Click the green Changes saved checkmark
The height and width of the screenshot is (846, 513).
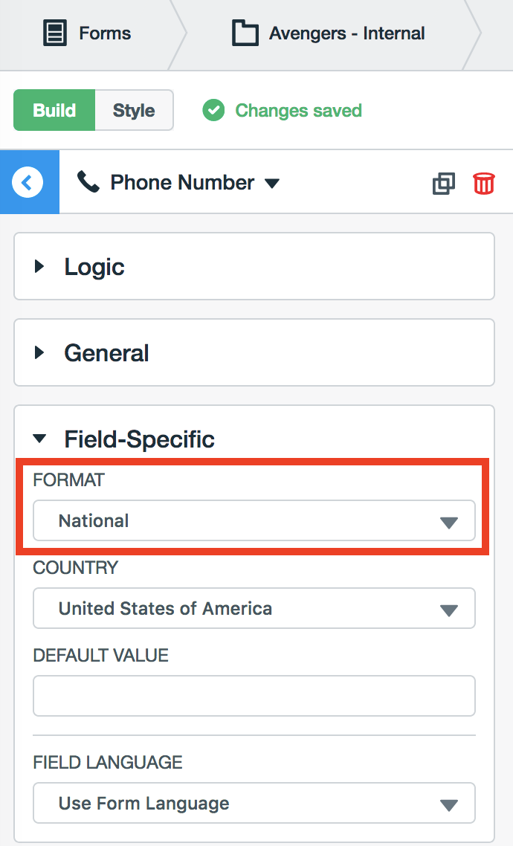coord(213,111)
